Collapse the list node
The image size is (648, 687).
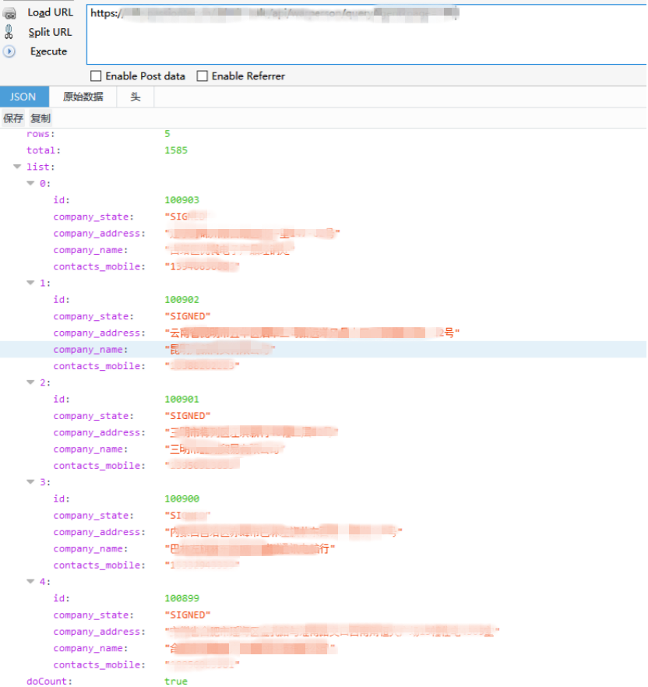click(x=18, y=167)
